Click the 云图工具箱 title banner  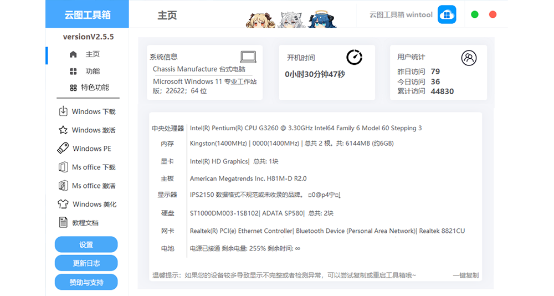[88, 14]
